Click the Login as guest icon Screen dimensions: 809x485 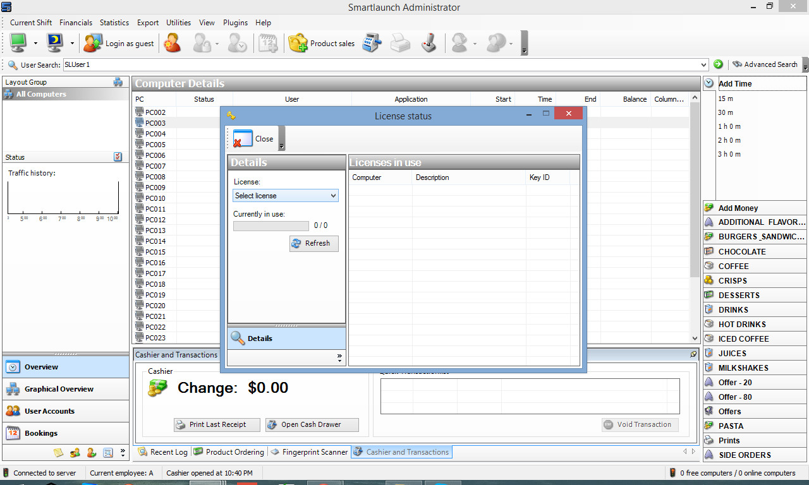click(93, 44)
